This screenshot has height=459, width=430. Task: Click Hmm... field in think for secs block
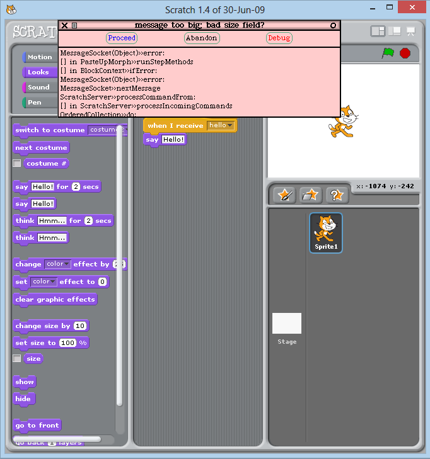point(52,221)
